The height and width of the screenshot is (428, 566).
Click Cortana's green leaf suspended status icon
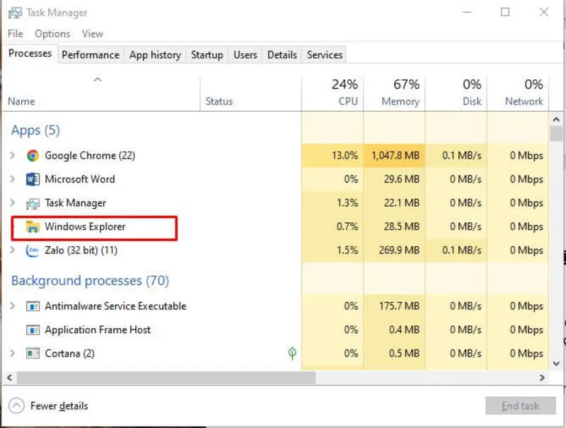292,353
